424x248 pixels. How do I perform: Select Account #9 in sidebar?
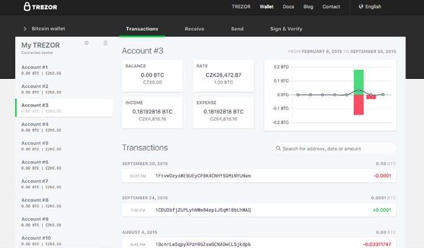(x=64, y=222)
